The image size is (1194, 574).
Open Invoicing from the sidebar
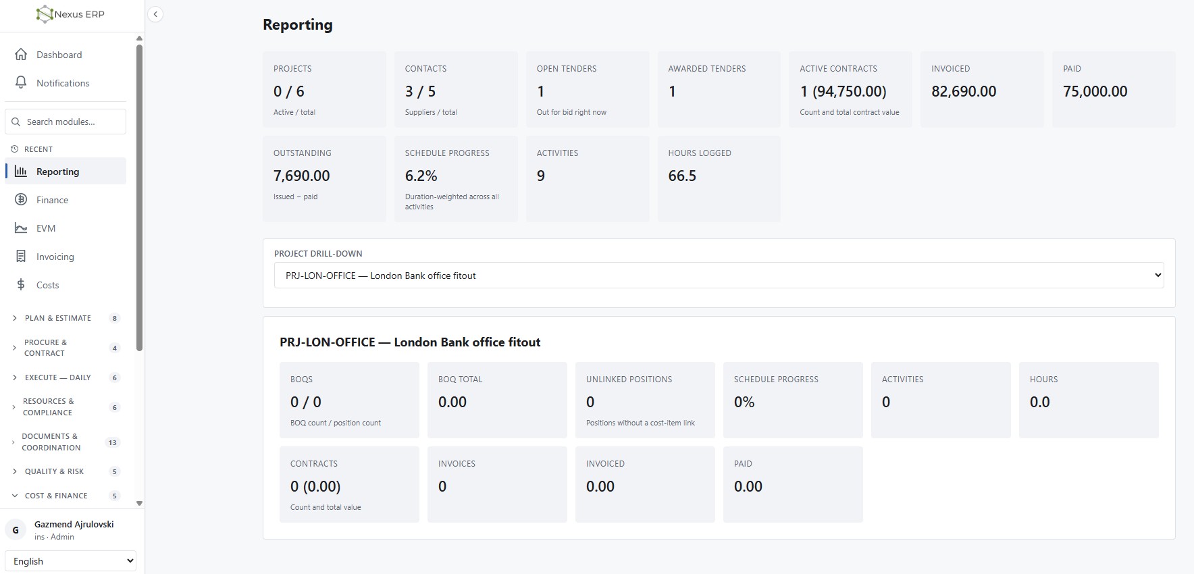[66, 257]
